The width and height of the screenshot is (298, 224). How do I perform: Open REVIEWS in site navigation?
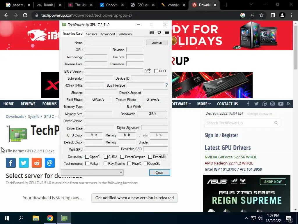pos(28,104)
